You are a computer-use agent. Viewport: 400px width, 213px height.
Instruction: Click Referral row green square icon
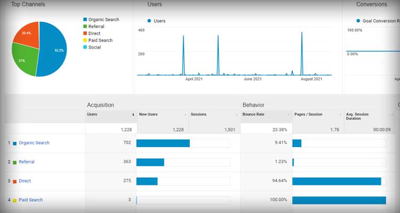pos(15,162)
